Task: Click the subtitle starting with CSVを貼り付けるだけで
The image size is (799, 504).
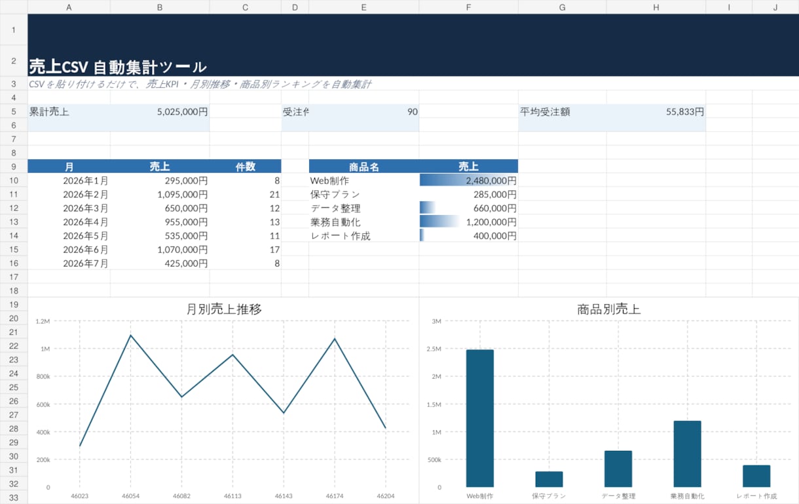Action: [200, 84]
